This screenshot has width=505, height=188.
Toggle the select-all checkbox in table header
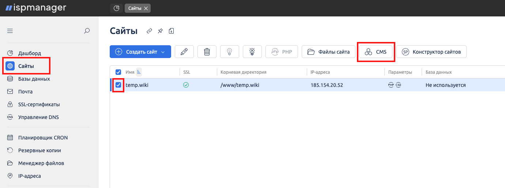click(x=118, y=72)
